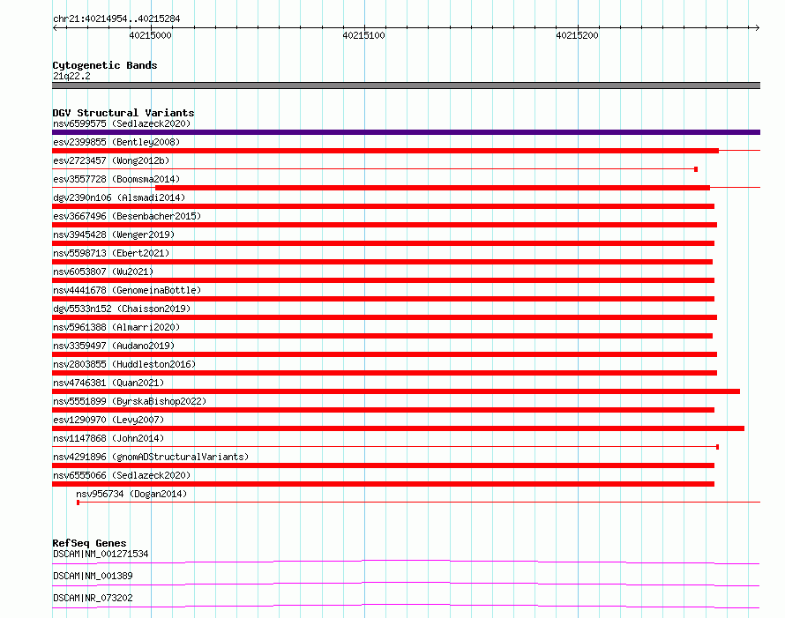Screen dimensions: 785x618
Task: Select the DGV Structural Variants track title
Action: pos(123,113)
